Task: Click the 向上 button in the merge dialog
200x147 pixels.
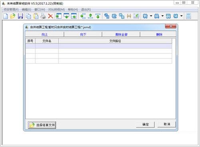Action: click(44, 34)
